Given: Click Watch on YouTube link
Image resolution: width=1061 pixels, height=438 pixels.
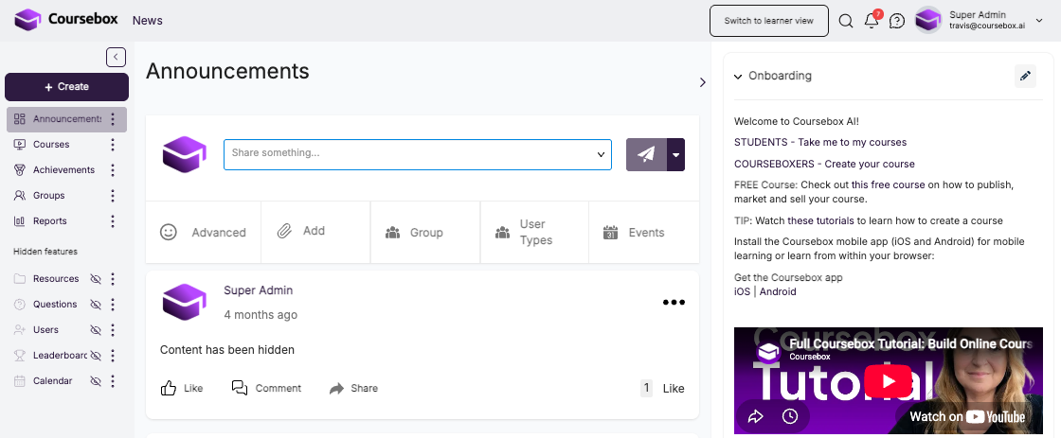Looking at the screenshot, I should tap(967, 416).
